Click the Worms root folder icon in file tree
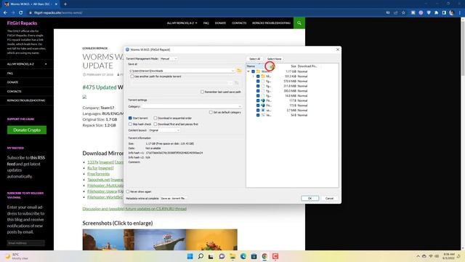This screenshot has width=465, height=262. (259, 71)
